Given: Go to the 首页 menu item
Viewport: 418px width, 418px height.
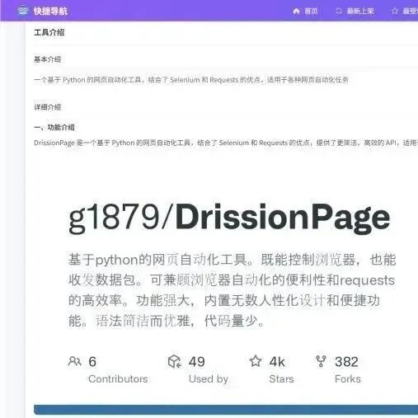Looking at the screenshot, I should (311, 11).
